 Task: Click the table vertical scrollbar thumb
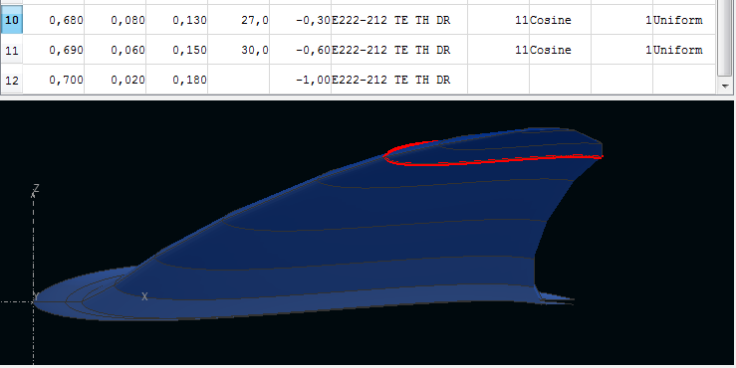[x=725, y=38]
